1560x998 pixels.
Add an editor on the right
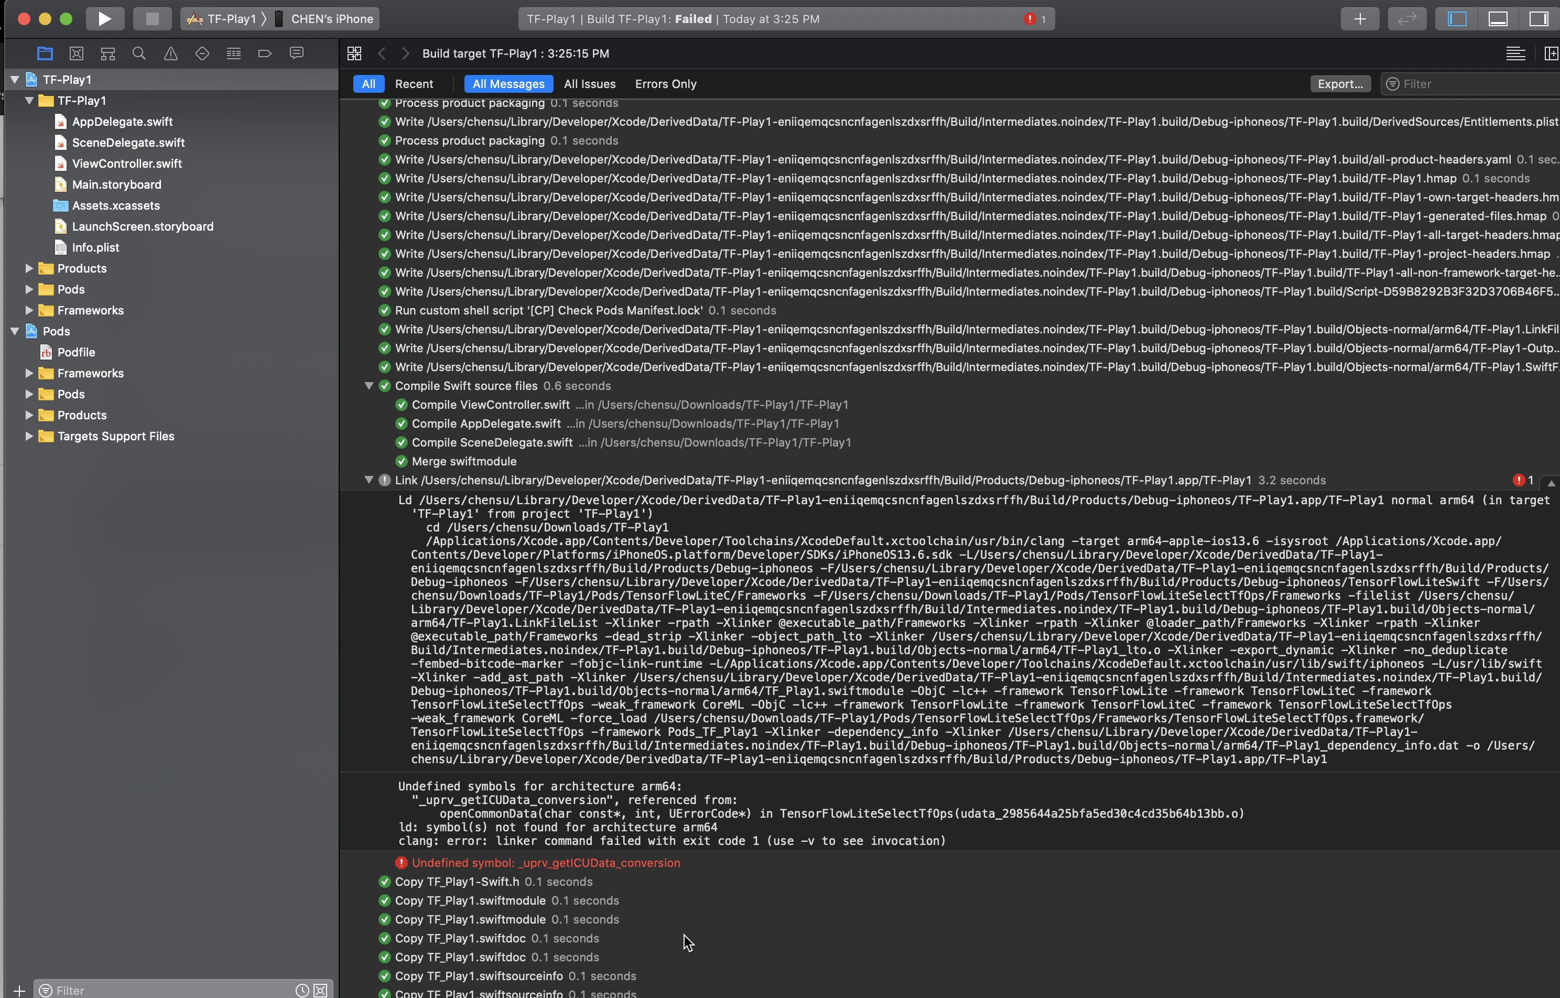point(1551,54)
